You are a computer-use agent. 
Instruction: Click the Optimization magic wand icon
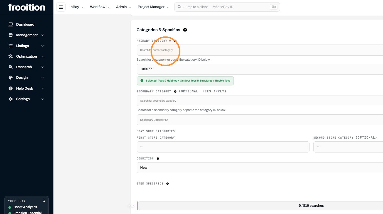tap(11, 56)
